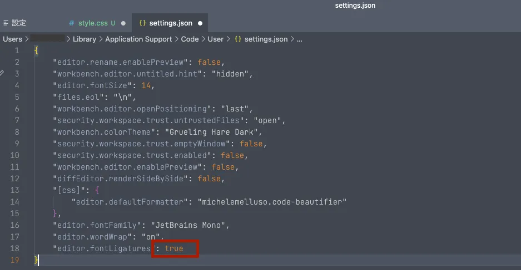Click the Code breadcrumb folder

coord(190,39)
